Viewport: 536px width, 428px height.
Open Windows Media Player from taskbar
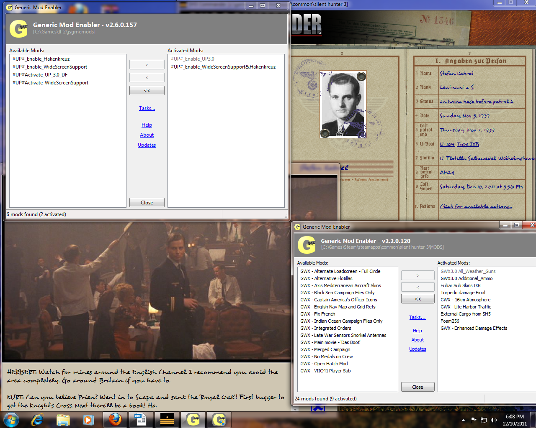pyautogui.click(x=88, y=419)
